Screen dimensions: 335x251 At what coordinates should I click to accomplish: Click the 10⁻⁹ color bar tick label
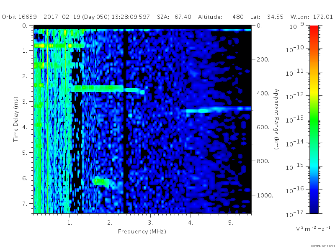click(x=296, y=26)
